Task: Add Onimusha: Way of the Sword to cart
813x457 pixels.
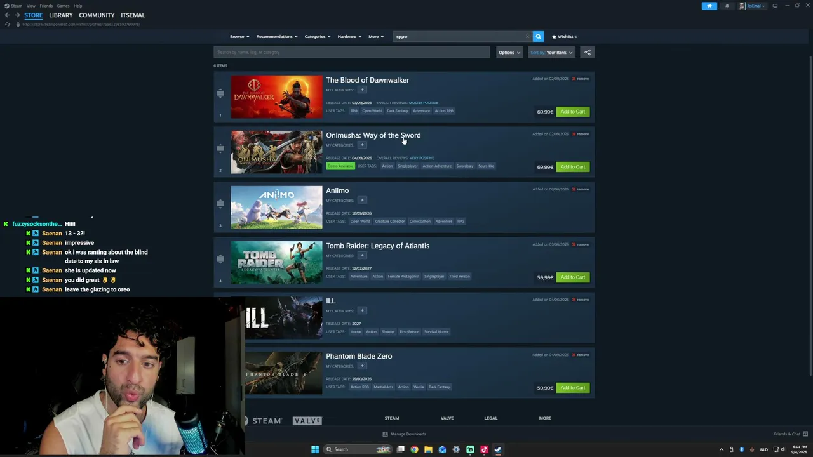Action: coord(573,167)
